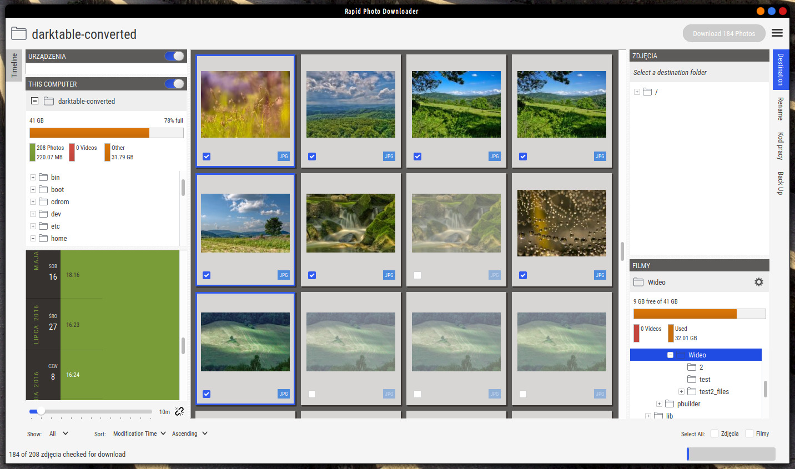This screenshot has width=795, height=469.
Task: Check the faded waterfall photo checkbox
Action: [417, 275]
